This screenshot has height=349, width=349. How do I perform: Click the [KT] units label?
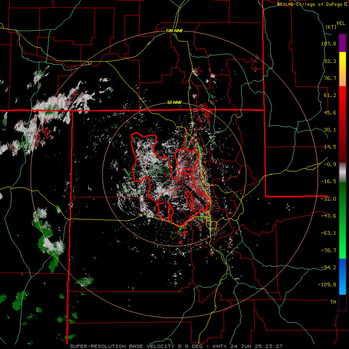(331, 27)
